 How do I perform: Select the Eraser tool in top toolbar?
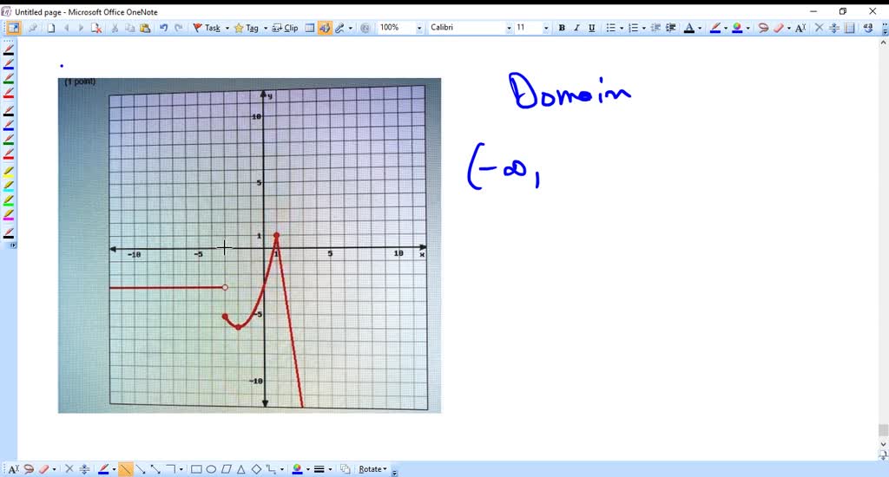click(779, 28)
